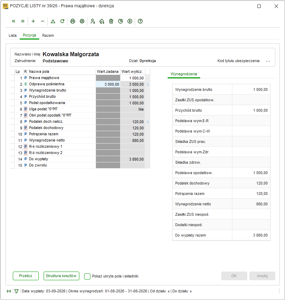Open settings via the gear icon
285x300 pixels.
coord(82,21)
